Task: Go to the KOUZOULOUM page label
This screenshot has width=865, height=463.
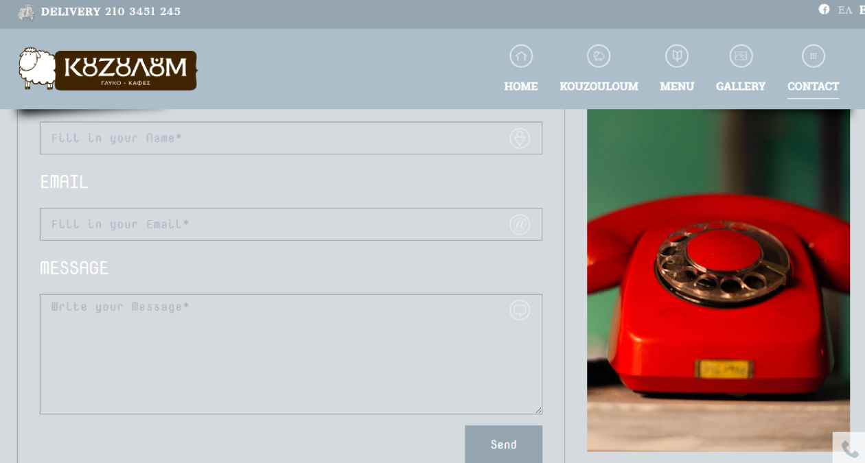Action: click(x=599, y=86)
